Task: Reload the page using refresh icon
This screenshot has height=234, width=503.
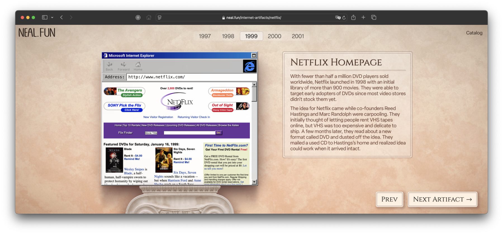Action: (344, 18)
